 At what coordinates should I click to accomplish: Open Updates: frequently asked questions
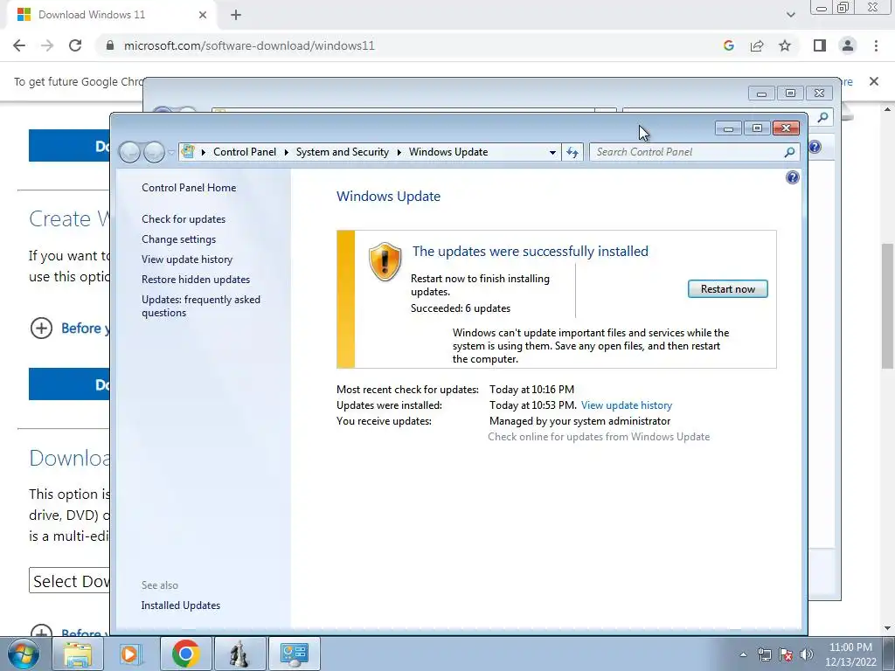(200, 306)
